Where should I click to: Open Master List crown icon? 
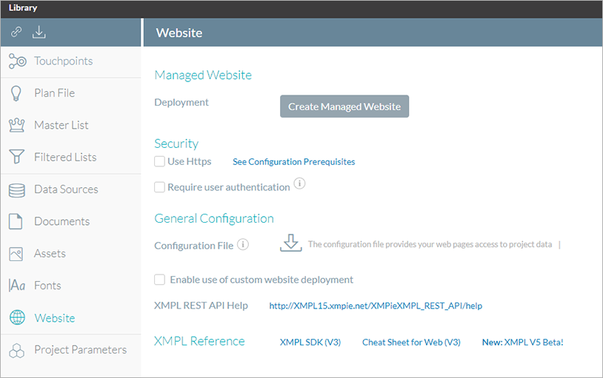[x=16, y=125]
